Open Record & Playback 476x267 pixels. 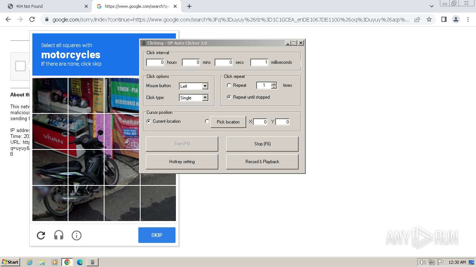tap(262, 162)
